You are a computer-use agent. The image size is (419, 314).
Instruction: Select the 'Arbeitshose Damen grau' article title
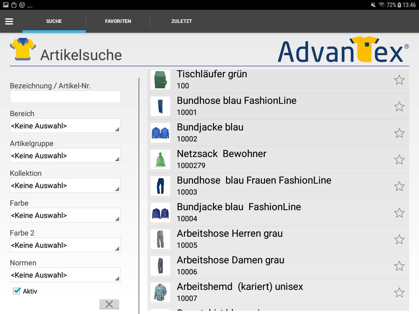pos(231,260)
